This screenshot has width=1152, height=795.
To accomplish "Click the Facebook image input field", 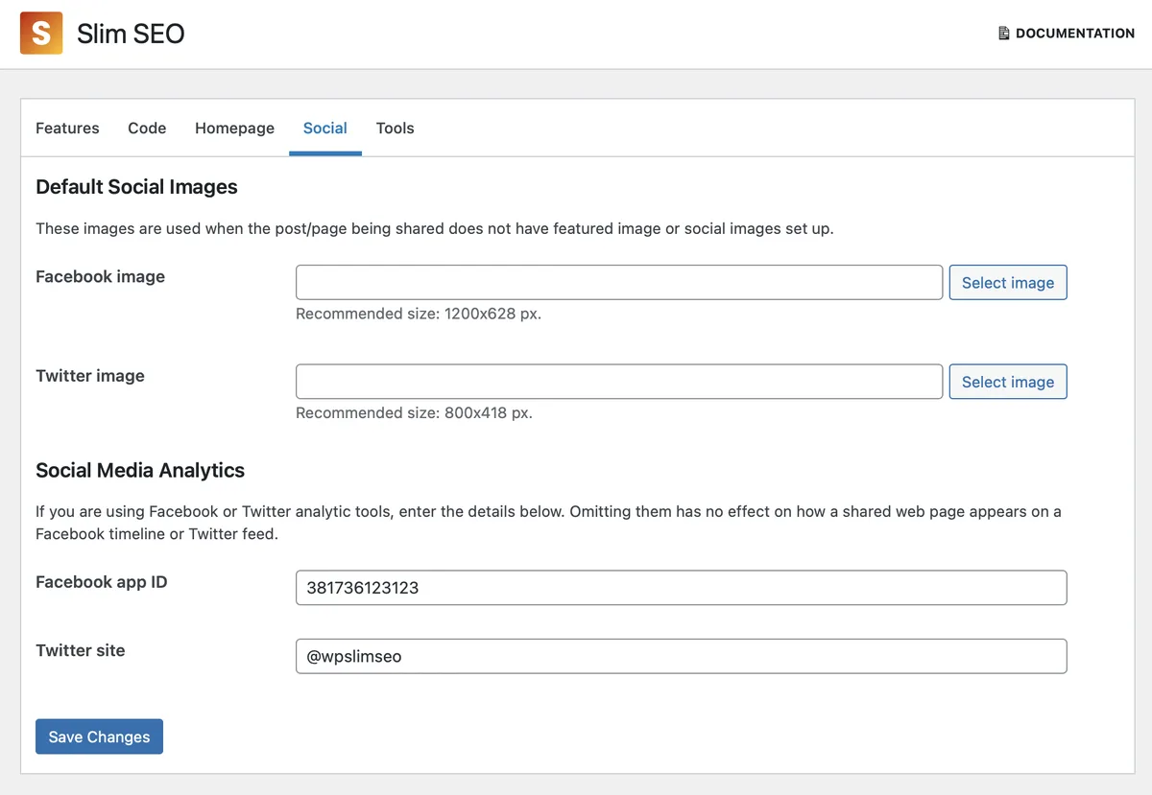I will click(x=619, y=283).
